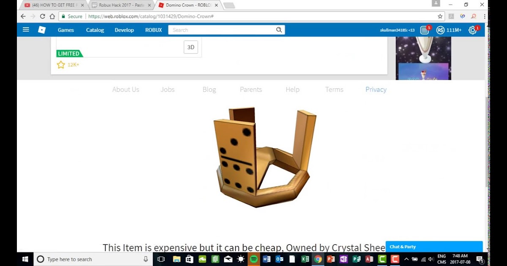Open Outlook from the taskbar
The image size is (507, 266).
coord(279,259)
